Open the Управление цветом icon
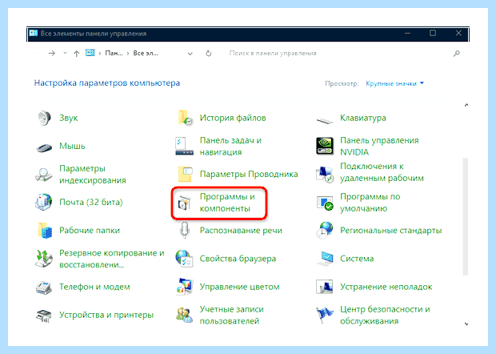 pyautogui.click(x=185, y=287)
